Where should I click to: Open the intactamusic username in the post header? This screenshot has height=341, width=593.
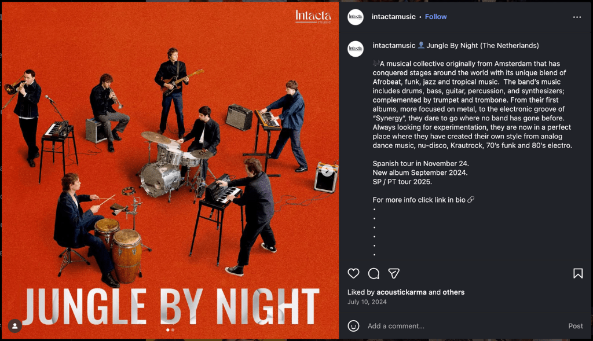[394, 17]
